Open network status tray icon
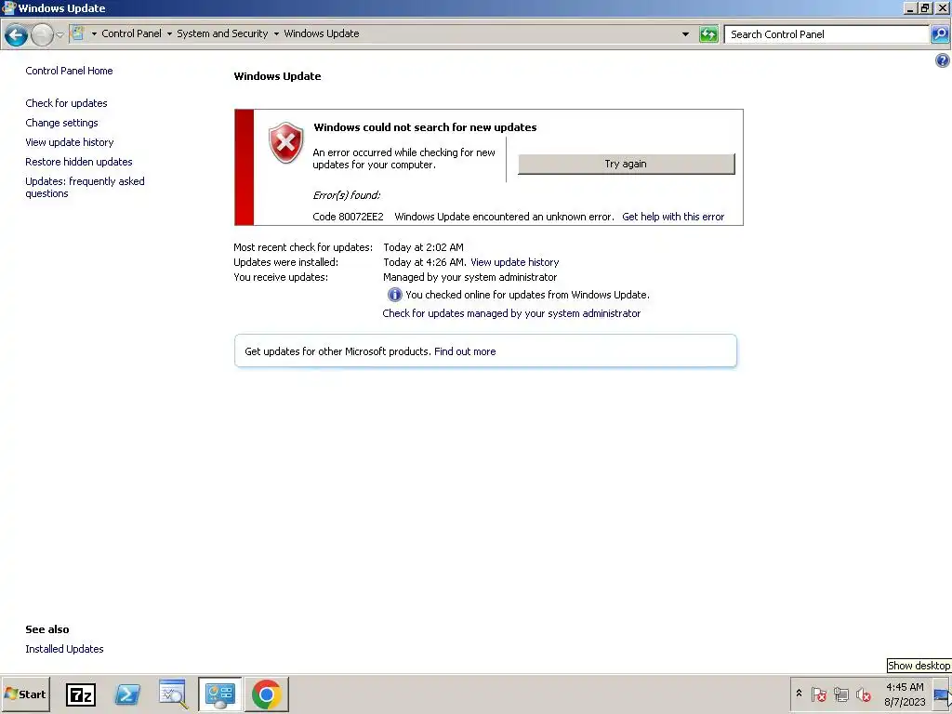This screenshot has width=952, height=714. (x=840, y=694)
